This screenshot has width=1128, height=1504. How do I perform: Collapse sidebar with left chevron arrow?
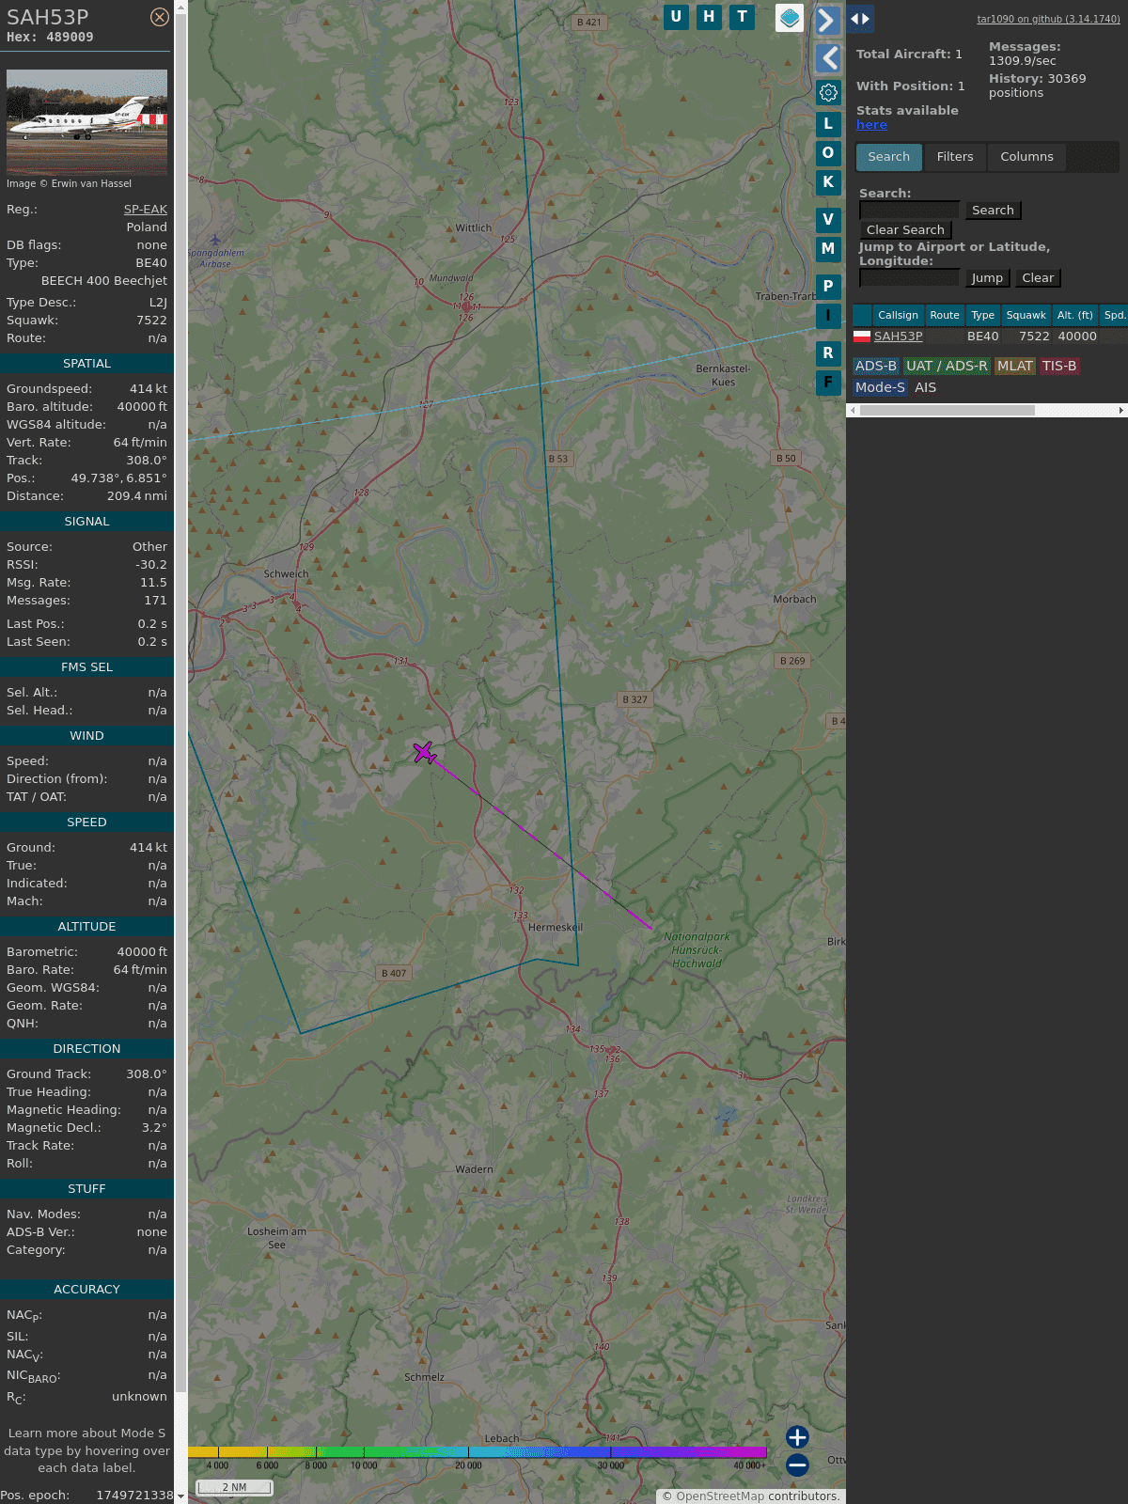click(x=827, y=58)
